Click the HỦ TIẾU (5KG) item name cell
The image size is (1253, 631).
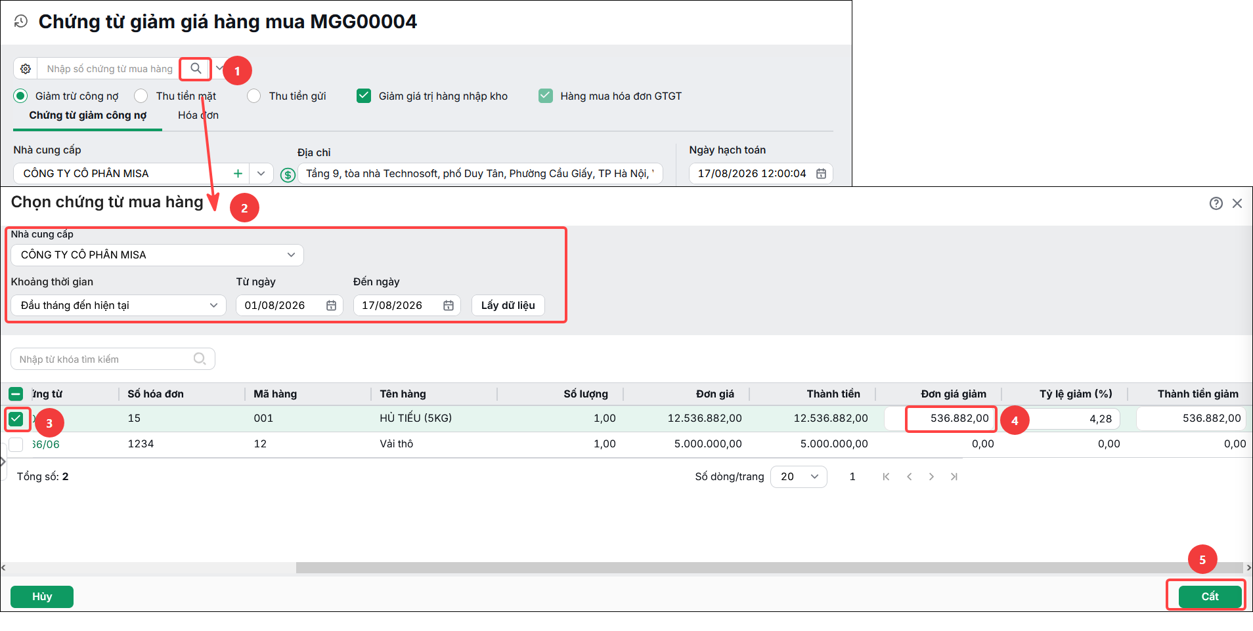416,418
